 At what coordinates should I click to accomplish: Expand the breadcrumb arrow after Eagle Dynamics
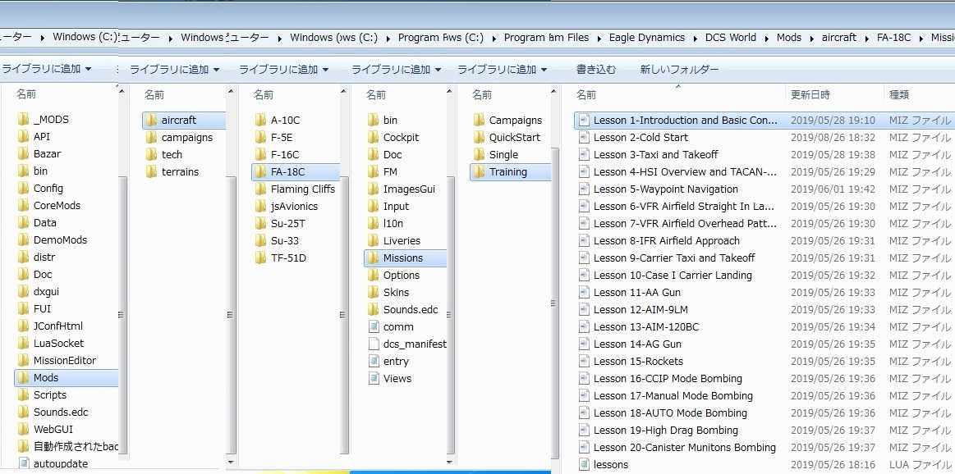click(695, 38)
